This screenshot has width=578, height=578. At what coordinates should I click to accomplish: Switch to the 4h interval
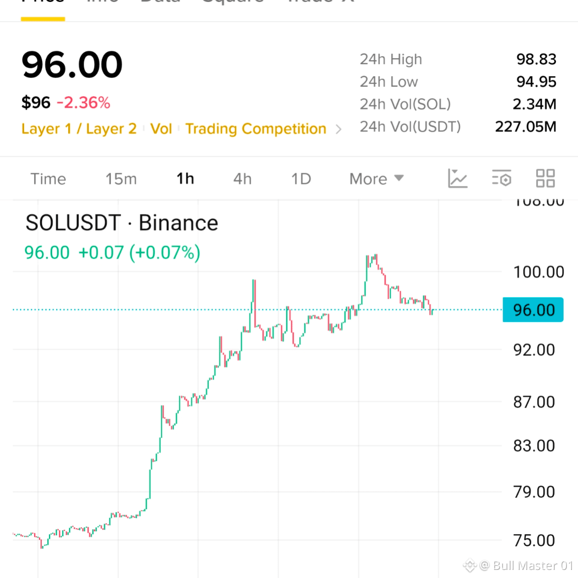coord(243,179)
